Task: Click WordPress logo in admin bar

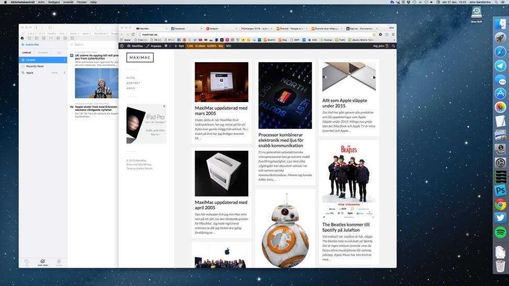Action: 122,46
